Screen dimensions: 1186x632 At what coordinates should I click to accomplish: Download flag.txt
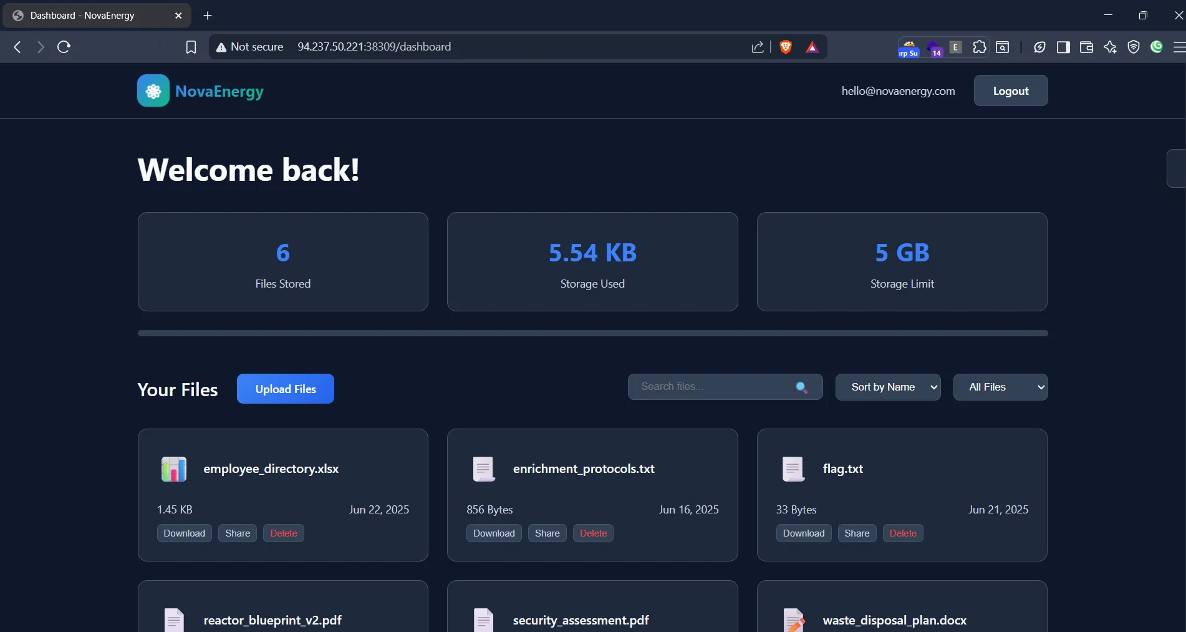(x=804, y=533)
